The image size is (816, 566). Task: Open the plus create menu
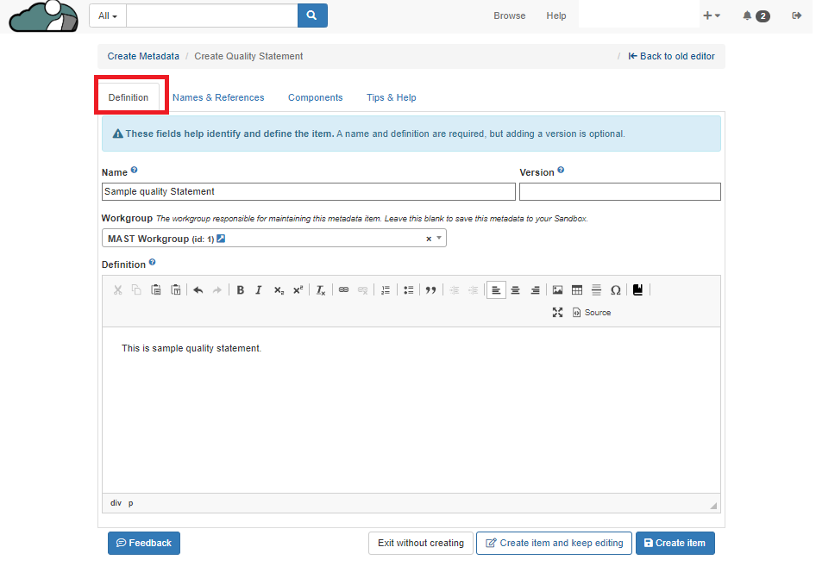click(x=712, y=16)
